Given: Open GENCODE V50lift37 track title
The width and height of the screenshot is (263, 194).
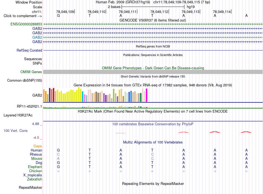Looking at the screenshot, I should pyautogui.click(x=153, y=20).
